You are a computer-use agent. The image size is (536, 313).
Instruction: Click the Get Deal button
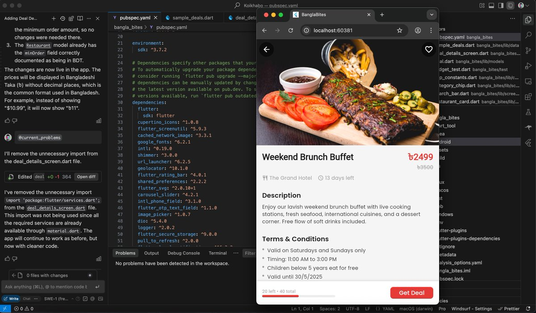pos(411,293)
